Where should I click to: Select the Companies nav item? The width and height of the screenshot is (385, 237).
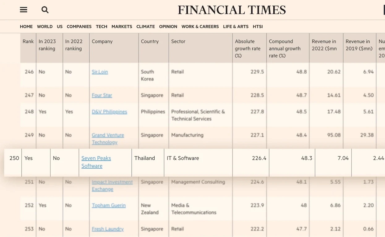click(79, 27)
